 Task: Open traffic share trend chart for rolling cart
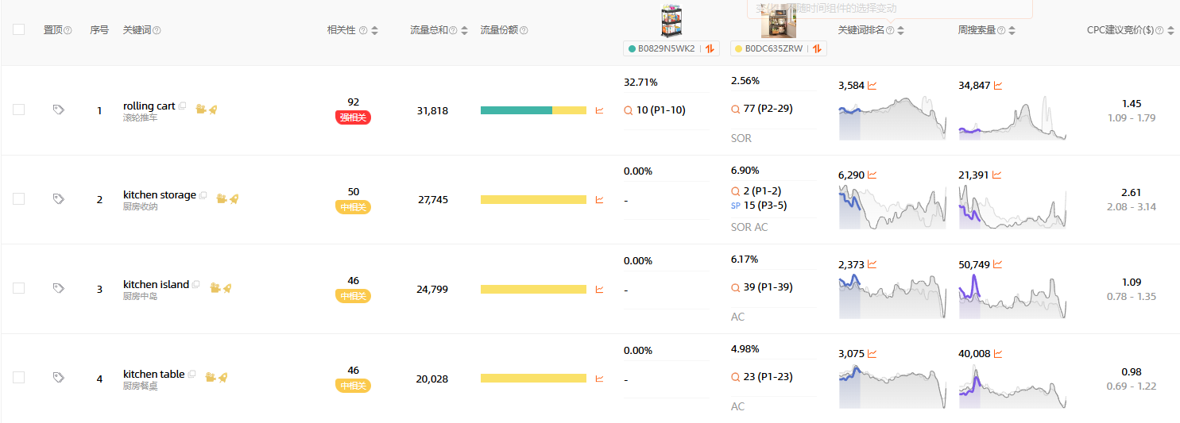(599, 110)
